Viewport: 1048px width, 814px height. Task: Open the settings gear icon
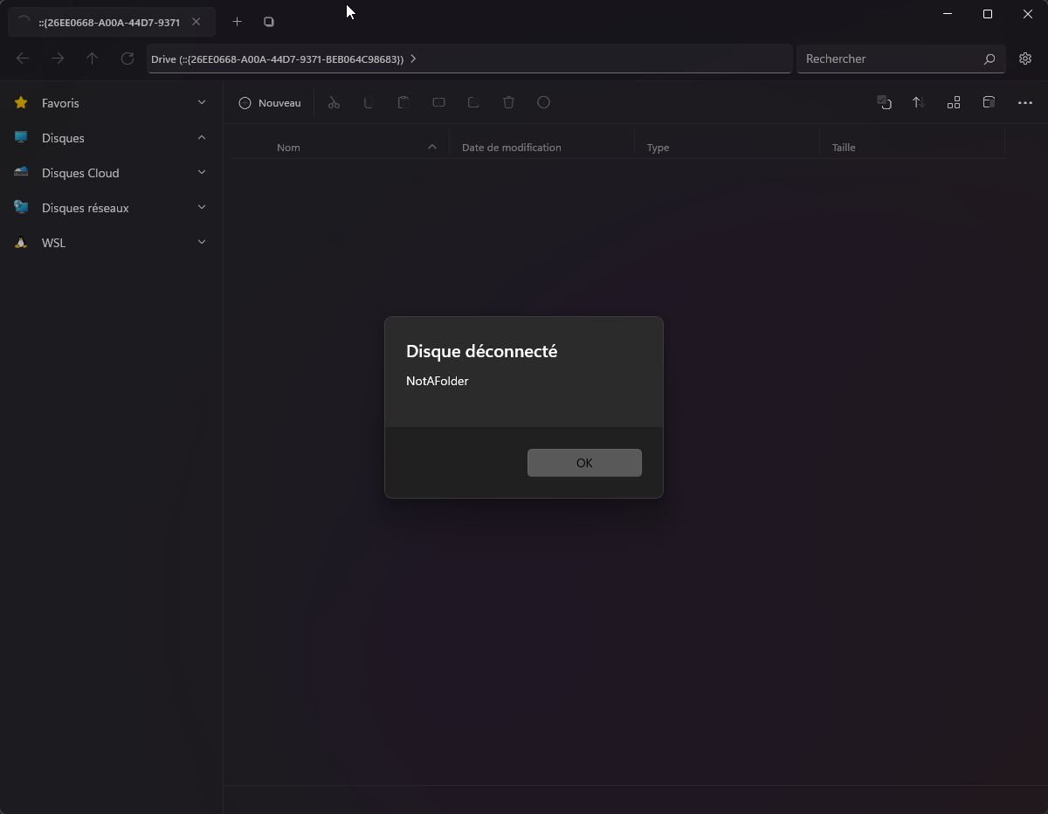point(1025,59)
